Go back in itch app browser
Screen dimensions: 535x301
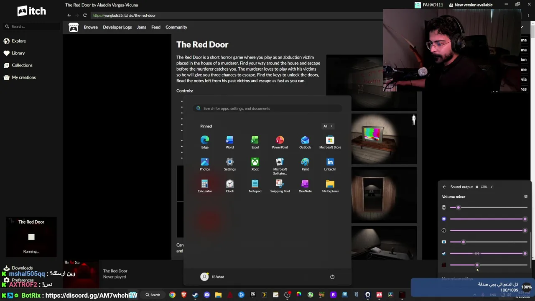pyautogui.click(x=69, y=15)
